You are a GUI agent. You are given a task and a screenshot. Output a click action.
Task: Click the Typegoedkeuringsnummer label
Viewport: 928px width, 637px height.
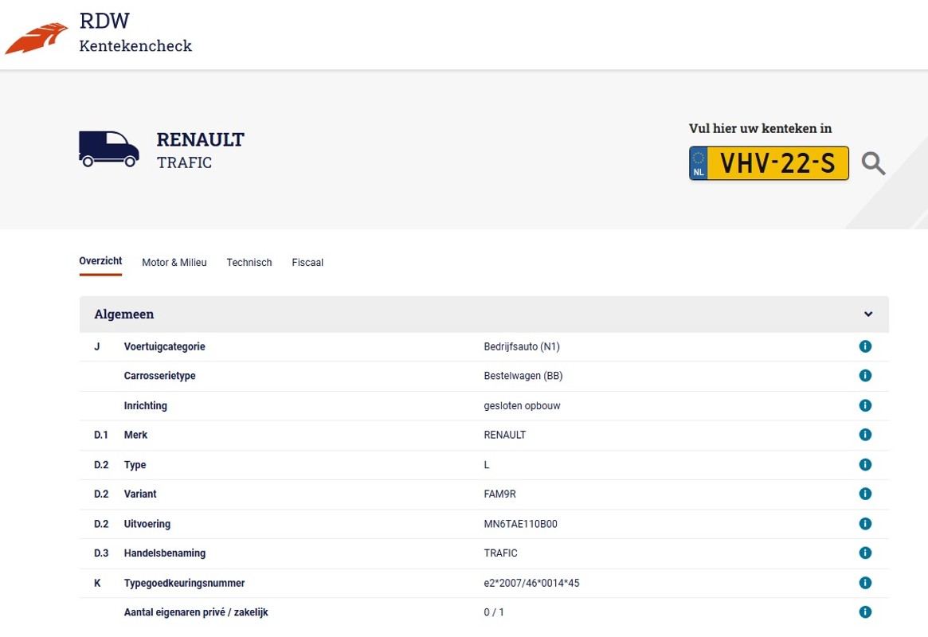coord(184,583)
